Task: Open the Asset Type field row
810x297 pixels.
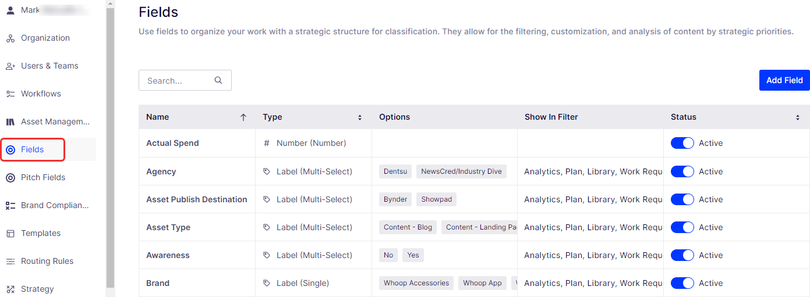Action: 474,227
